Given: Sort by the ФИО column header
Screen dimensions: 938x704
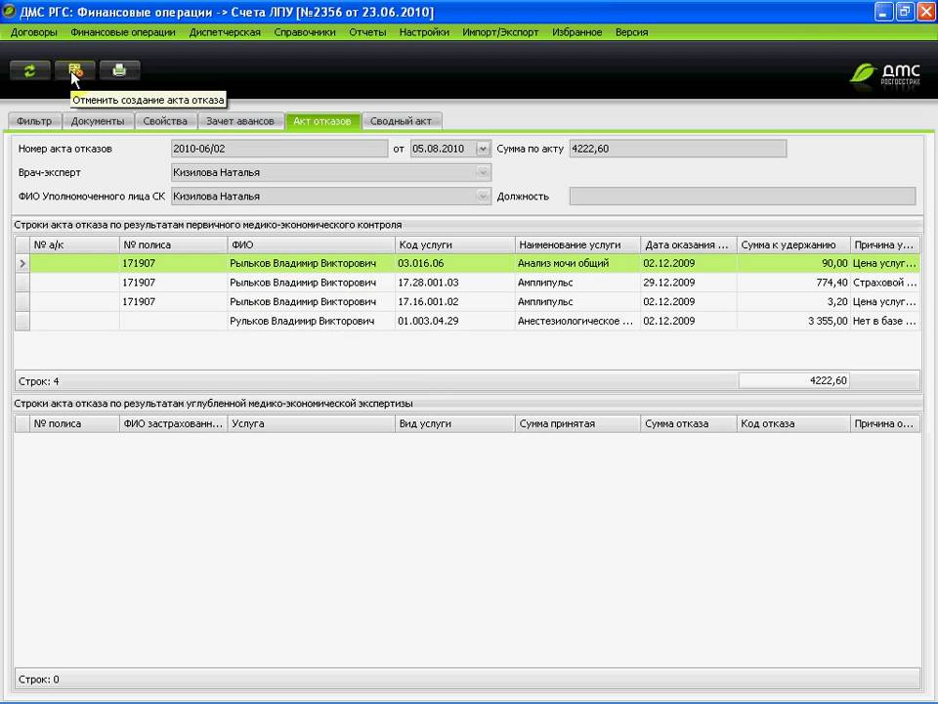Looking at the screenshot, I should pos(311,244).
